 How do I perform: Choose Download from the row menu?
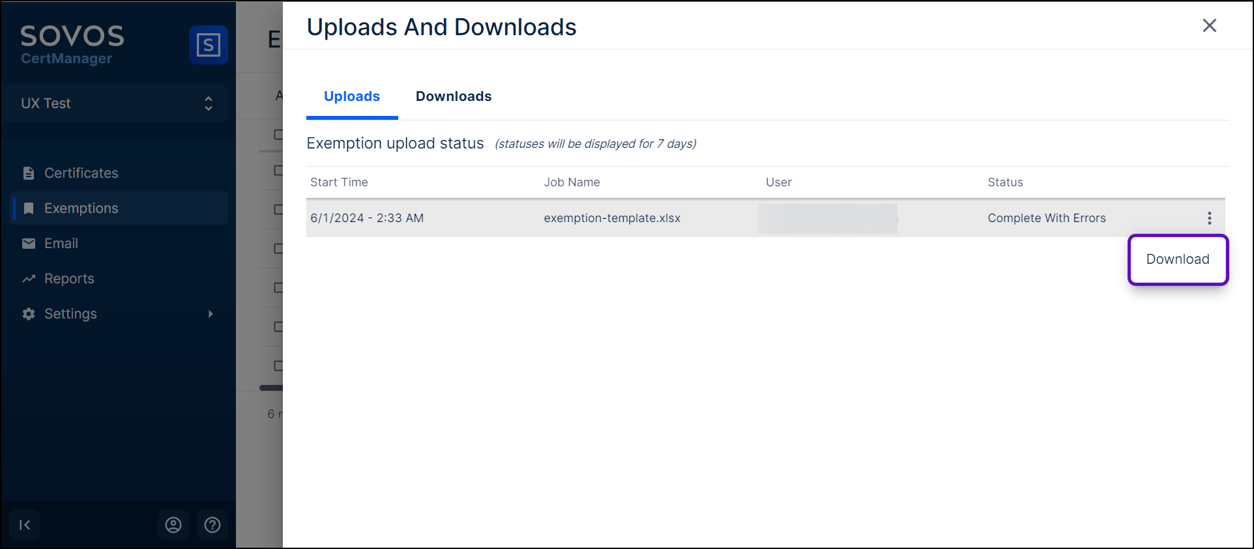tap(1177, 259)
